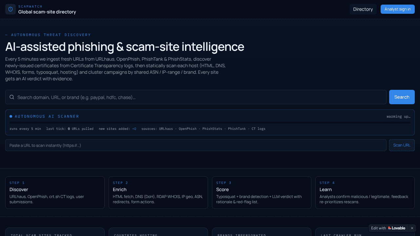
Task: Close the Edit with Lovable badge
Action: point(412,228)
